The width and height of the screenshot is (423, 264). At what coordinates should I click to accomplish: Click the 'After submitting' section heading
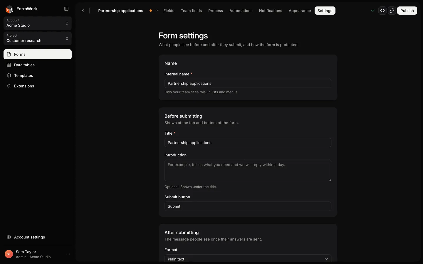pos(182,233)
